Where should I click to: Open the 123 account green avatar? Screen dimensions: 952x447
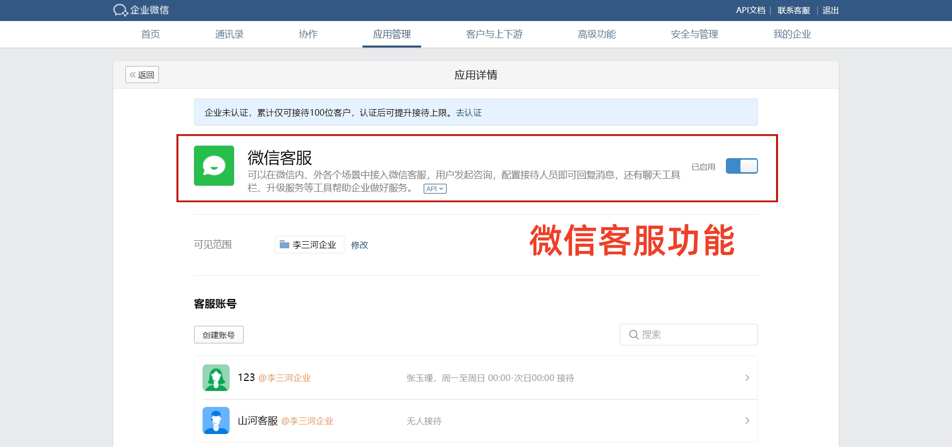click(216, 377)
